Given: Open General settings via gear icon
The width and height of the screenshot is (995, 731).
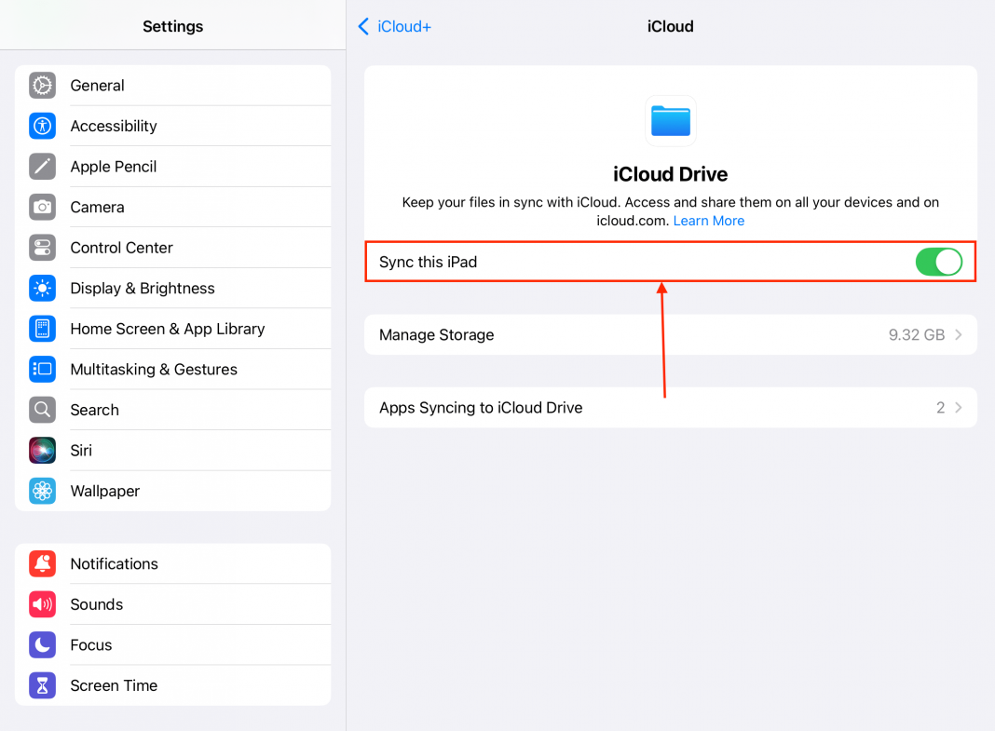Looking at the screenshot, I should 42,85.
